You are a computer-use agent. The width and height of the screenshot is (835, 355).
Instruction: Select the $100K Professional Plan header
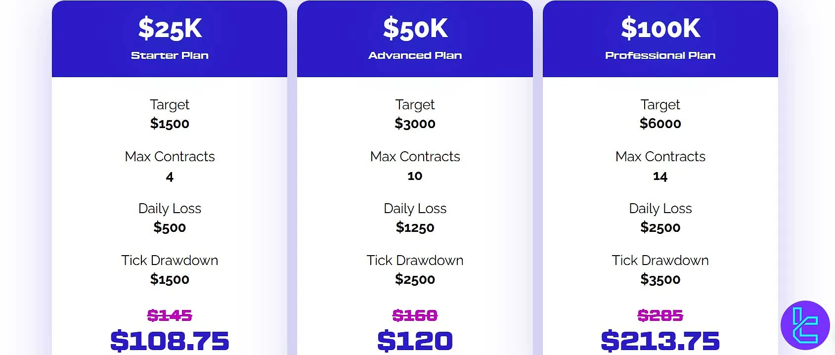(660, 39)
